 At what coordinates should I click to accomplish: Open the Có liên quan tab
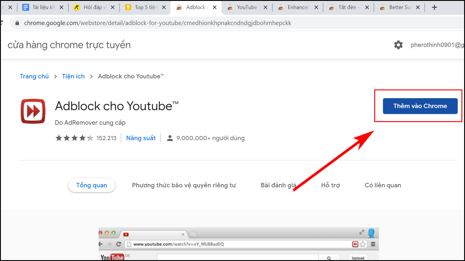click(383, 185)
